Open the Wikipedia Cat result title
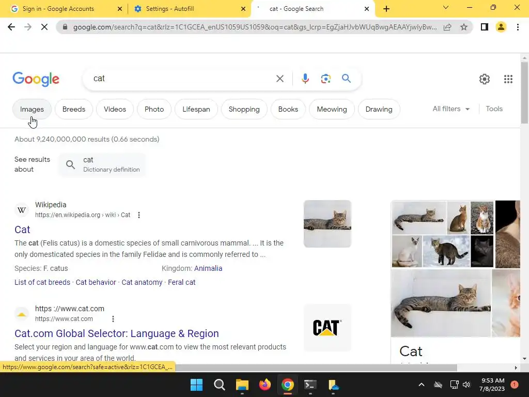The width and height of the screenshot is (529, 397). click(22, 230)
